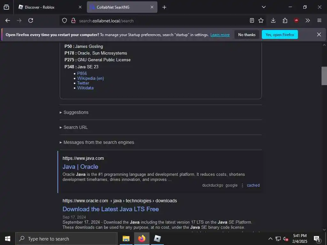Image resolution: width=327 pixels, height=245 pixels.
Task: Bookmark this page with the star
Action: tap(261, 20)
